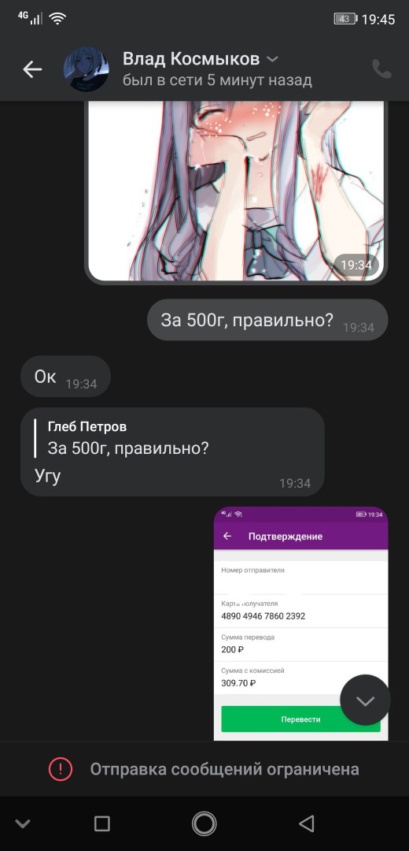Hide navigation bar with bottom-left chevron
The width and height of the screenshot is (409, 851).
point(22,824)
